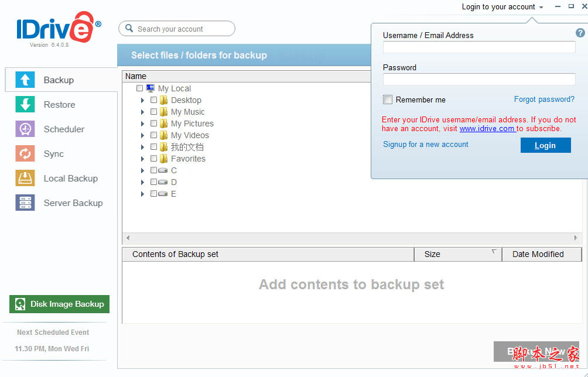The width and height of the screenshot is (588, 377).
Task: Select the Backup menu item
Action: pos(61,80)
